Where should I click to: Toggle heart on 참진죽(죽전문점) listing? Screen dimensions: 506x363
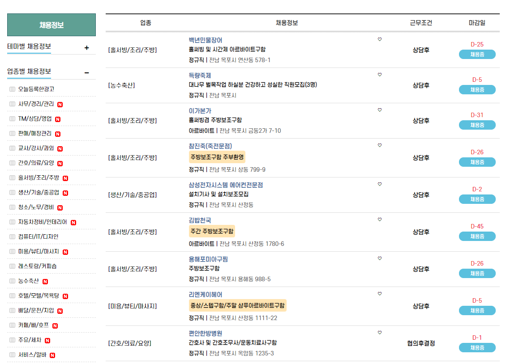coord(380,145)
